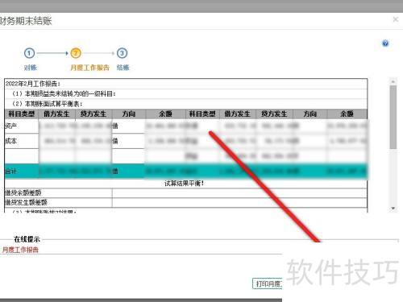Click the 借贷余额差额 row
The width and height of the screenshot is (403, 302).
[x=185, y=192]
